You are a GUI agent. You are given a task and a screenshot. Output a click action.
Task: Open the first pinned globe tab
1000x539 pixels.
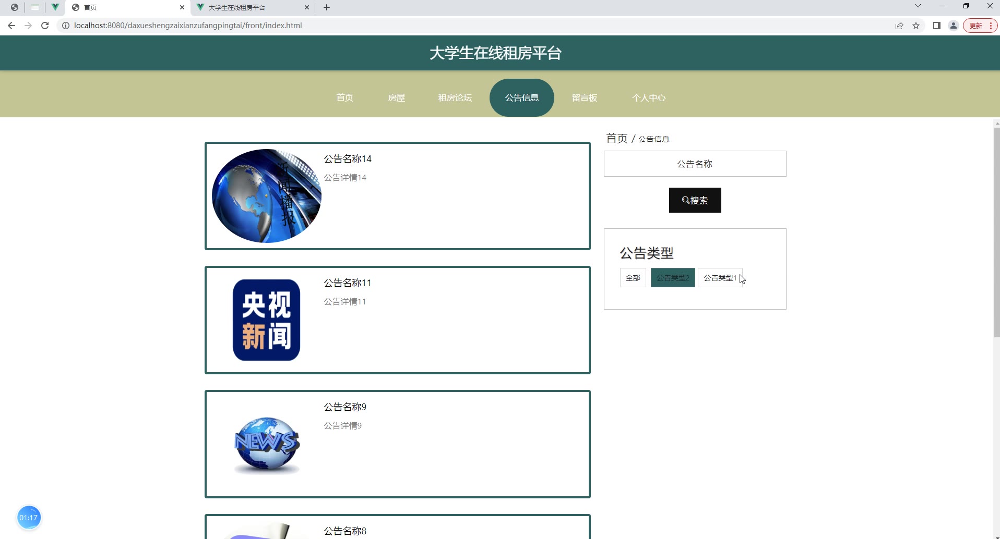pyautogui.click(x=15, y=7)
